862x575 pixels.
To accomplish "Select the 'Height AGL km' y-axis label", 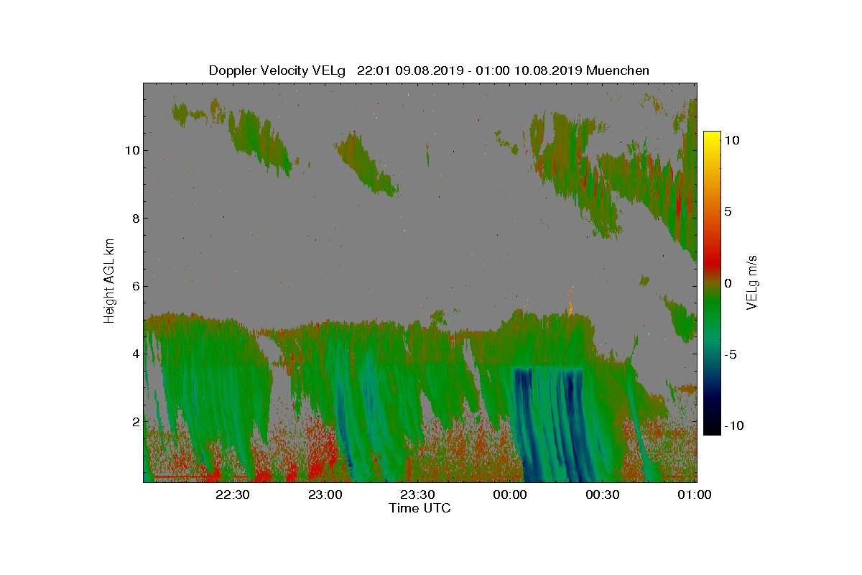I will 109,280.
